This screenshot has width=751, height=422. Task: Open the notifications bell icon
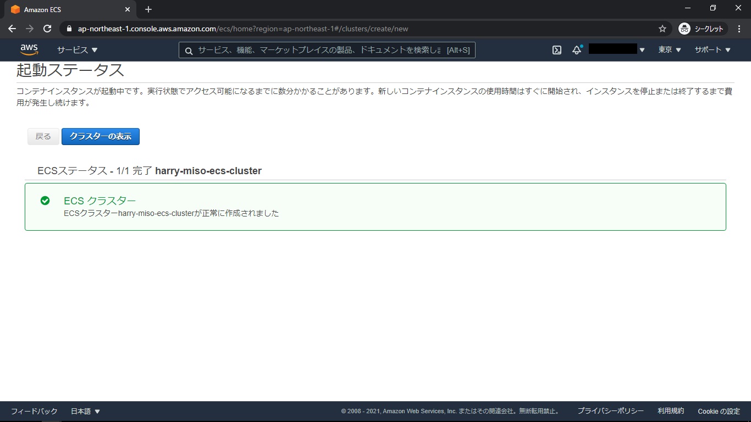(577, 50)
